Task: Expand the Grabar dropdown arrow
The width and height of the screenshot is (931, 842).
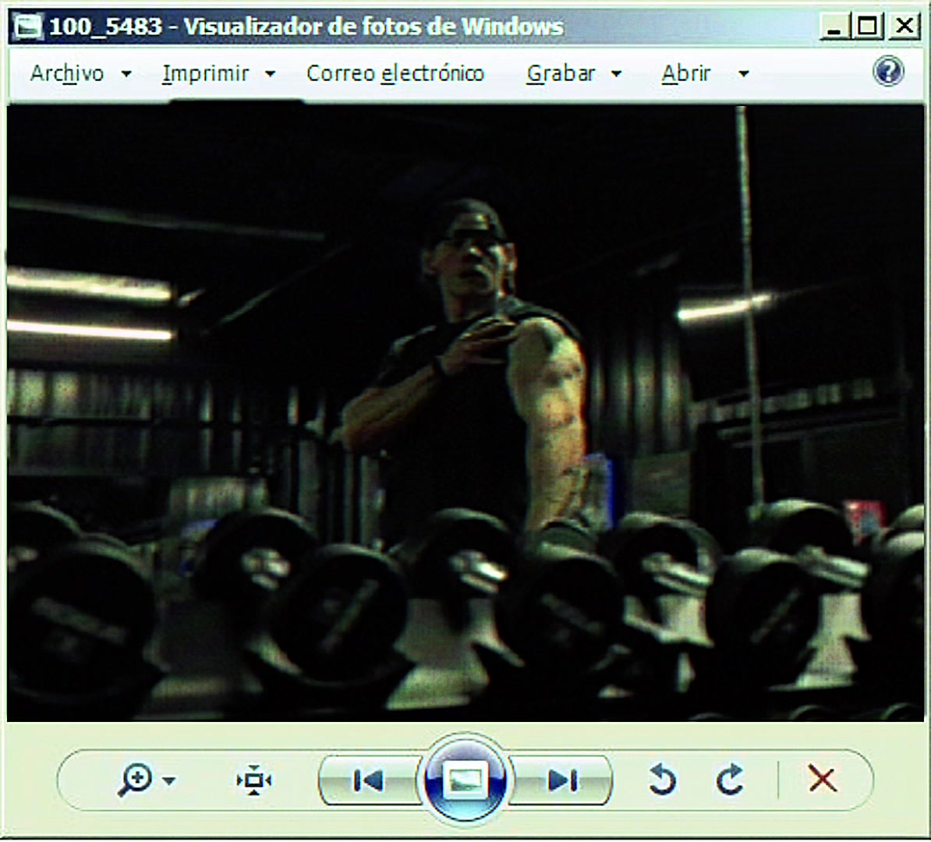Action: click(x=616, y=74)
